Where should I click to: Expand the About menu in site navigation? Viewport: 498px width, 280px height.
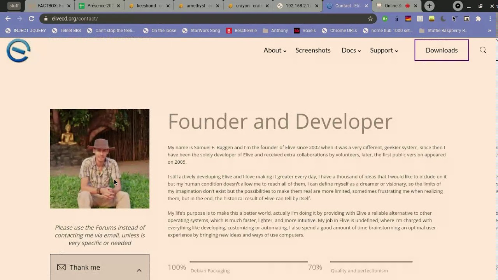[x=275, y=50]
